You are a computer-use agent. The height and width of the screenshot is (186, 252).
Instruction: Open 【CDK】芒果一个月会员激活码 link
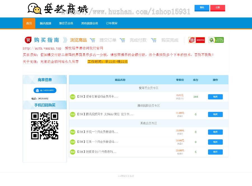(97, 142)
